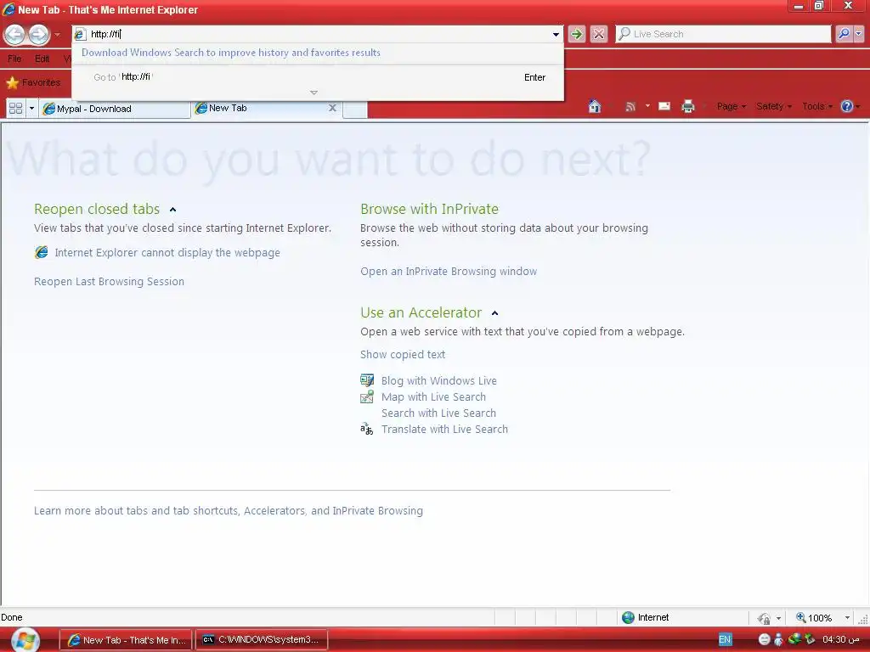Open search provider options dropdown arrow
Viewport: 870px width, 652px height.
858,34
